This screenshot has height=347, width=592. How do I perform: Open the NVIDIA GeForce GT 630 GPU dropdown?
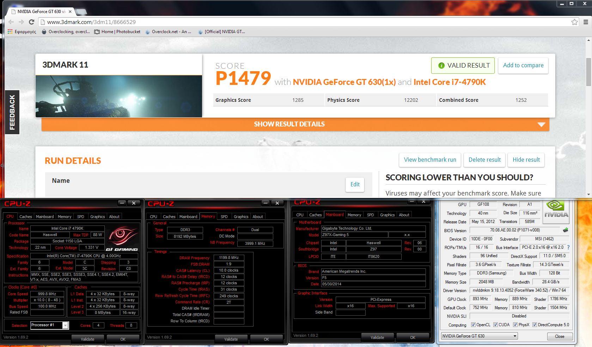point(479,336)
